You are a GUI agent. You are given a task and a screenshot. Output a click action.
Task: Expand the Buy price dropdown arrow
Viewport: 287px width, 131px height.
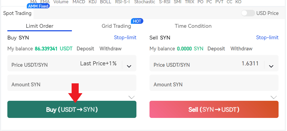[x=129, y=66]
